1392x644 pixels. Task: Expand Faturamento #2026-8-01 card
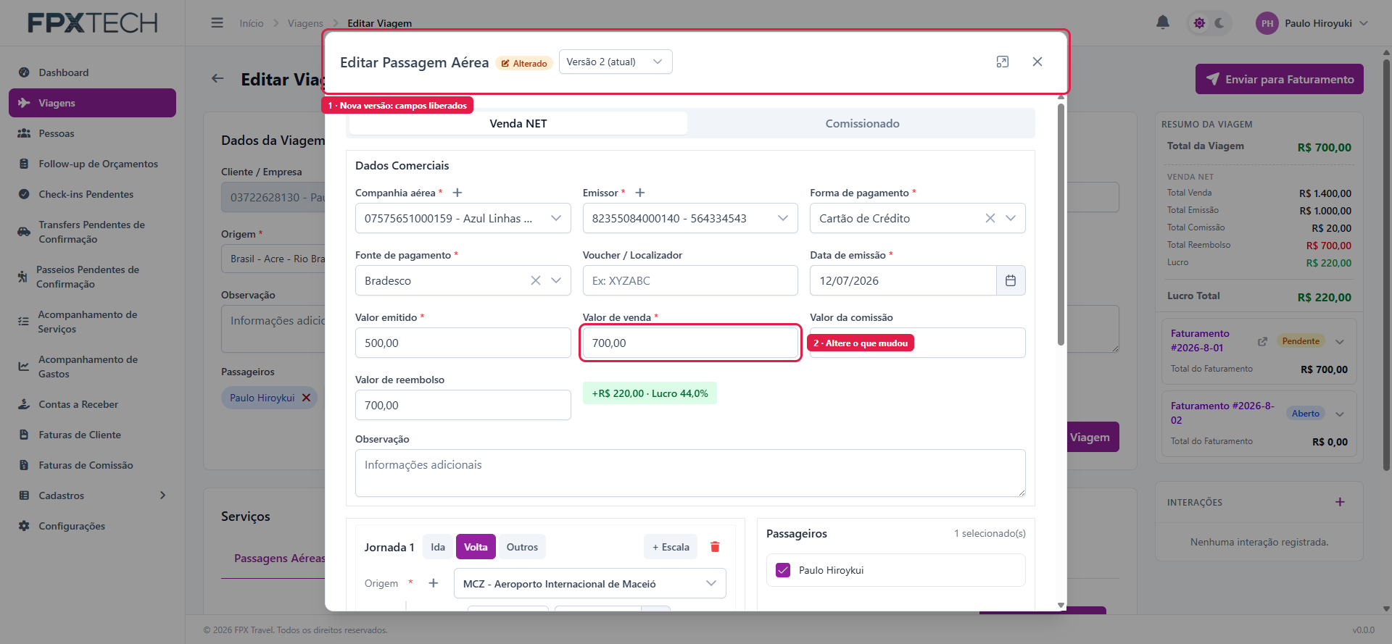pyautogui.click(x=1340, y=341)
